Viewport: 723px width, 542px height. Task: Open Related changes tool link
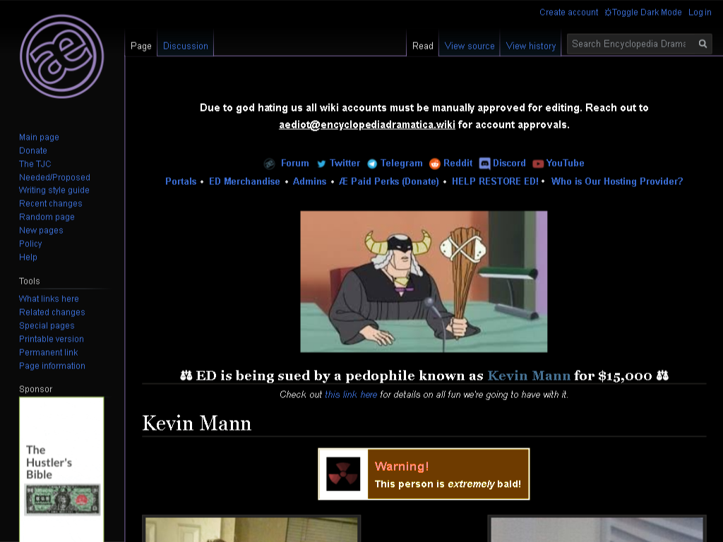[52, 313]
